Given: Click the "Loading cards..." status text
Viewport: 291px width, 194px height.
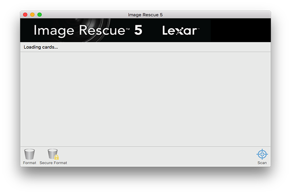Looking at the screenshot, I should 41,47.
